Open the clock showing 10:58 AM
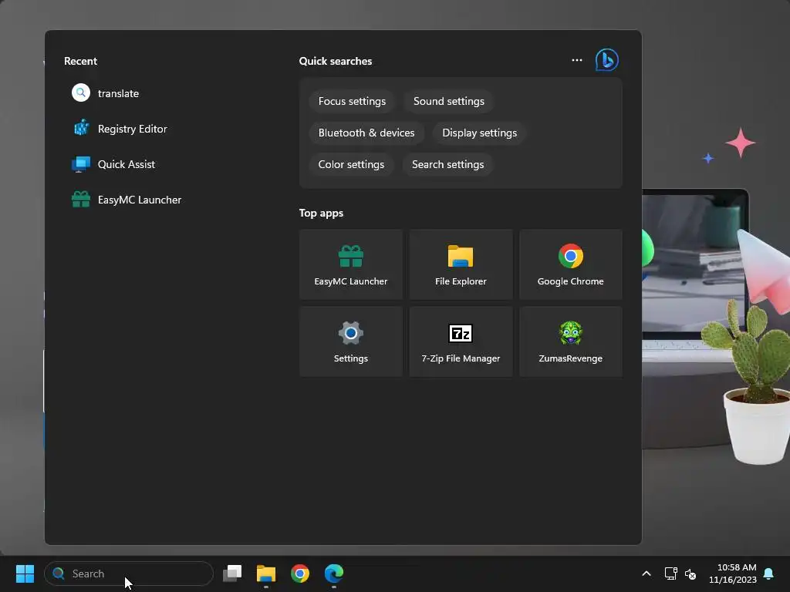Image resolution: width=790 pixels, height=592 pixels. coord(732,573)
